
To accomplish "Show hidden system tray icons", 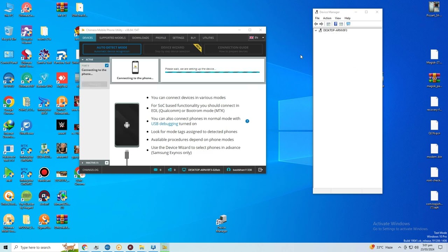I will (x=400, y=247).
